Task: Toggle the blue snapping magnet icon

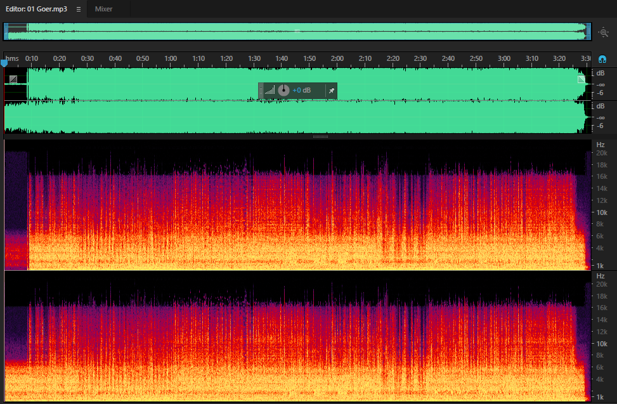Action: pyautogui.click(x=602, y=59)
